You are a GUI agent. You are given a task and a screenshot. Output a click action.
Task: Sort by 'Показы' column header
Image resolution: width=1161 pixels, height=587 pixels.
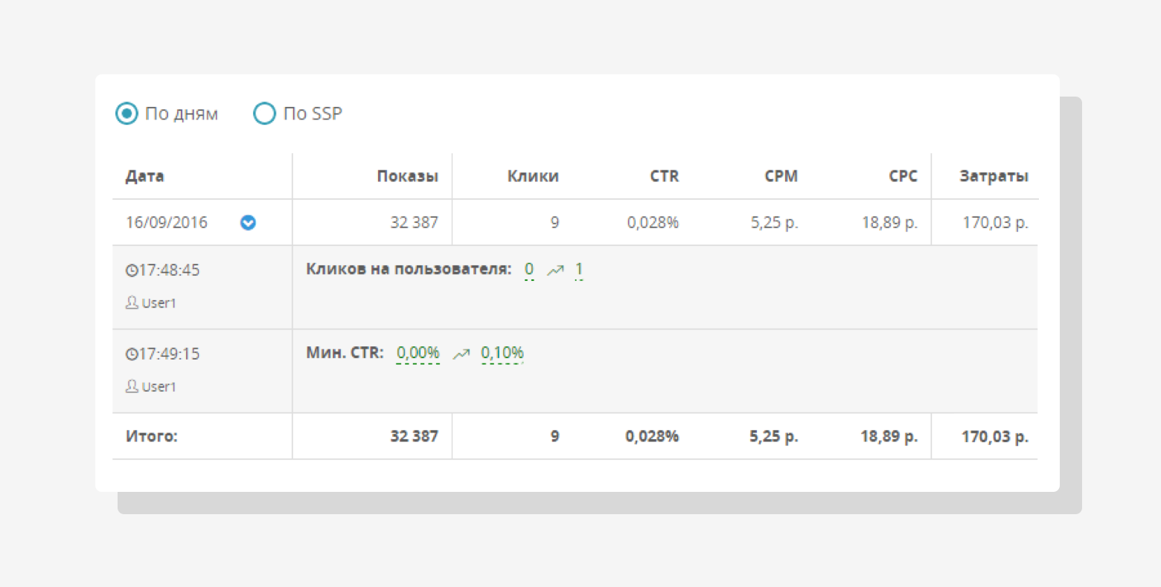407,176
